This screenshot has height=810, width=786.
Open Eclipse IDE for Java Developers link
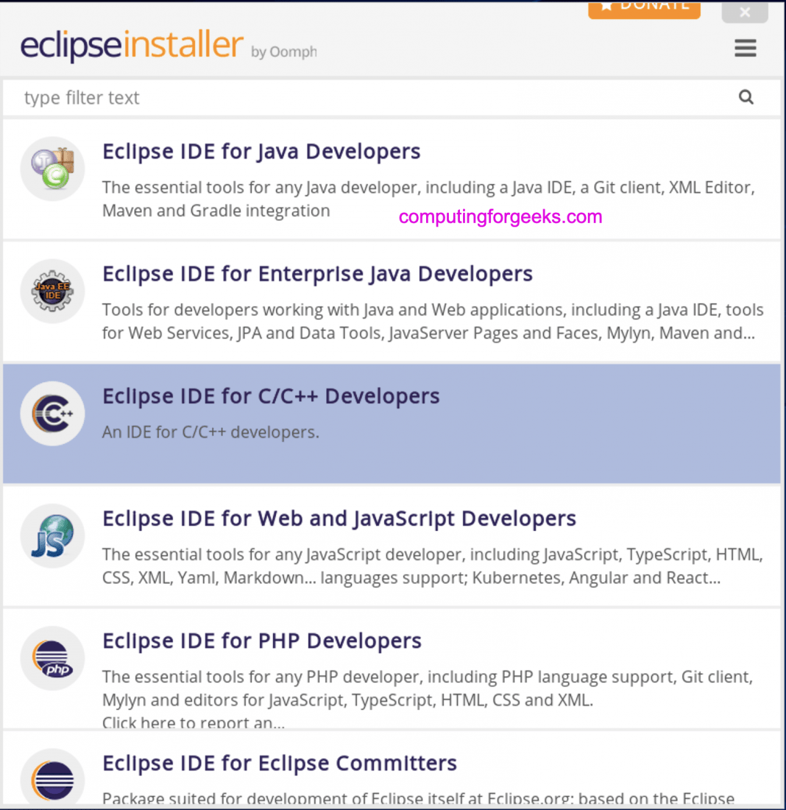pos(261,151)
